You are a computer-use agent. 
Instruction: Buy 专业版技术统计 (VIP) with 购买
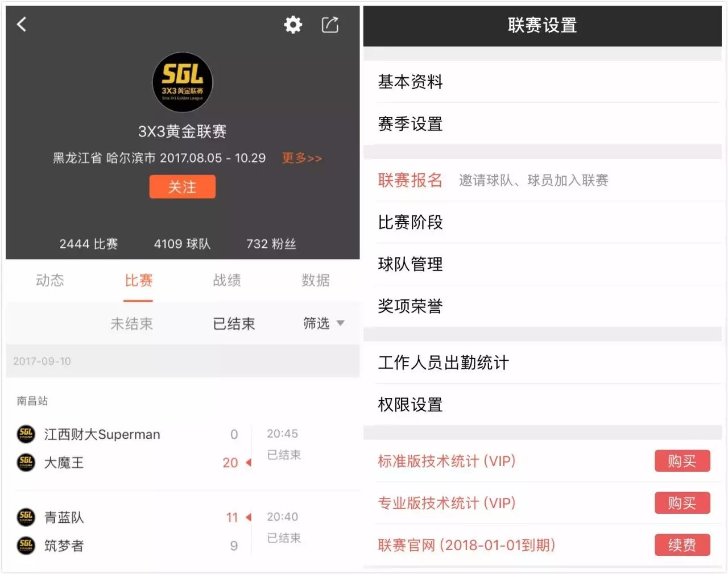point(682,503)
